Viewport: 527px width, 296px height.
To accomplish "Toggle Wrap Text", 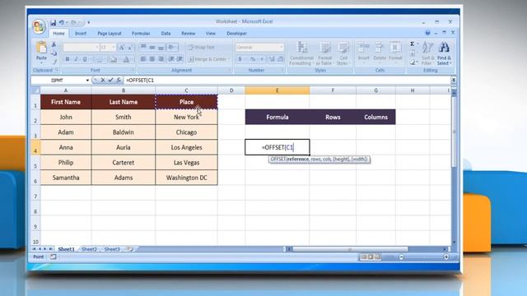I will (x=201, y=48).
